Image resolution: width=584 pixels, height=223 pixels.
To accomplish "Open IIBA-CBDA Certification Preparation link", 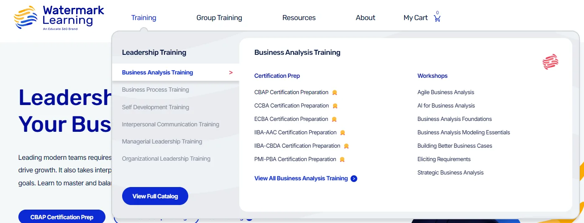I will point(297,146).
